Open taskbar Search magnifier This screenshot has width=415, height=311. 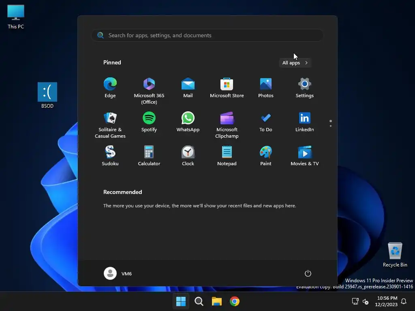199,301
